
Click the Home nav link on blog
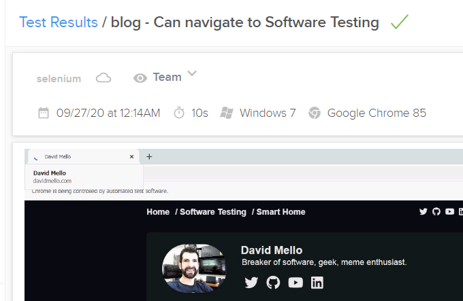158,212
